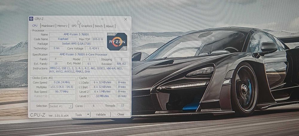Click the Name field AMD Ryzen 5 7600X
The height and width of the screenshot is (136, 299).
click(76, 34)
